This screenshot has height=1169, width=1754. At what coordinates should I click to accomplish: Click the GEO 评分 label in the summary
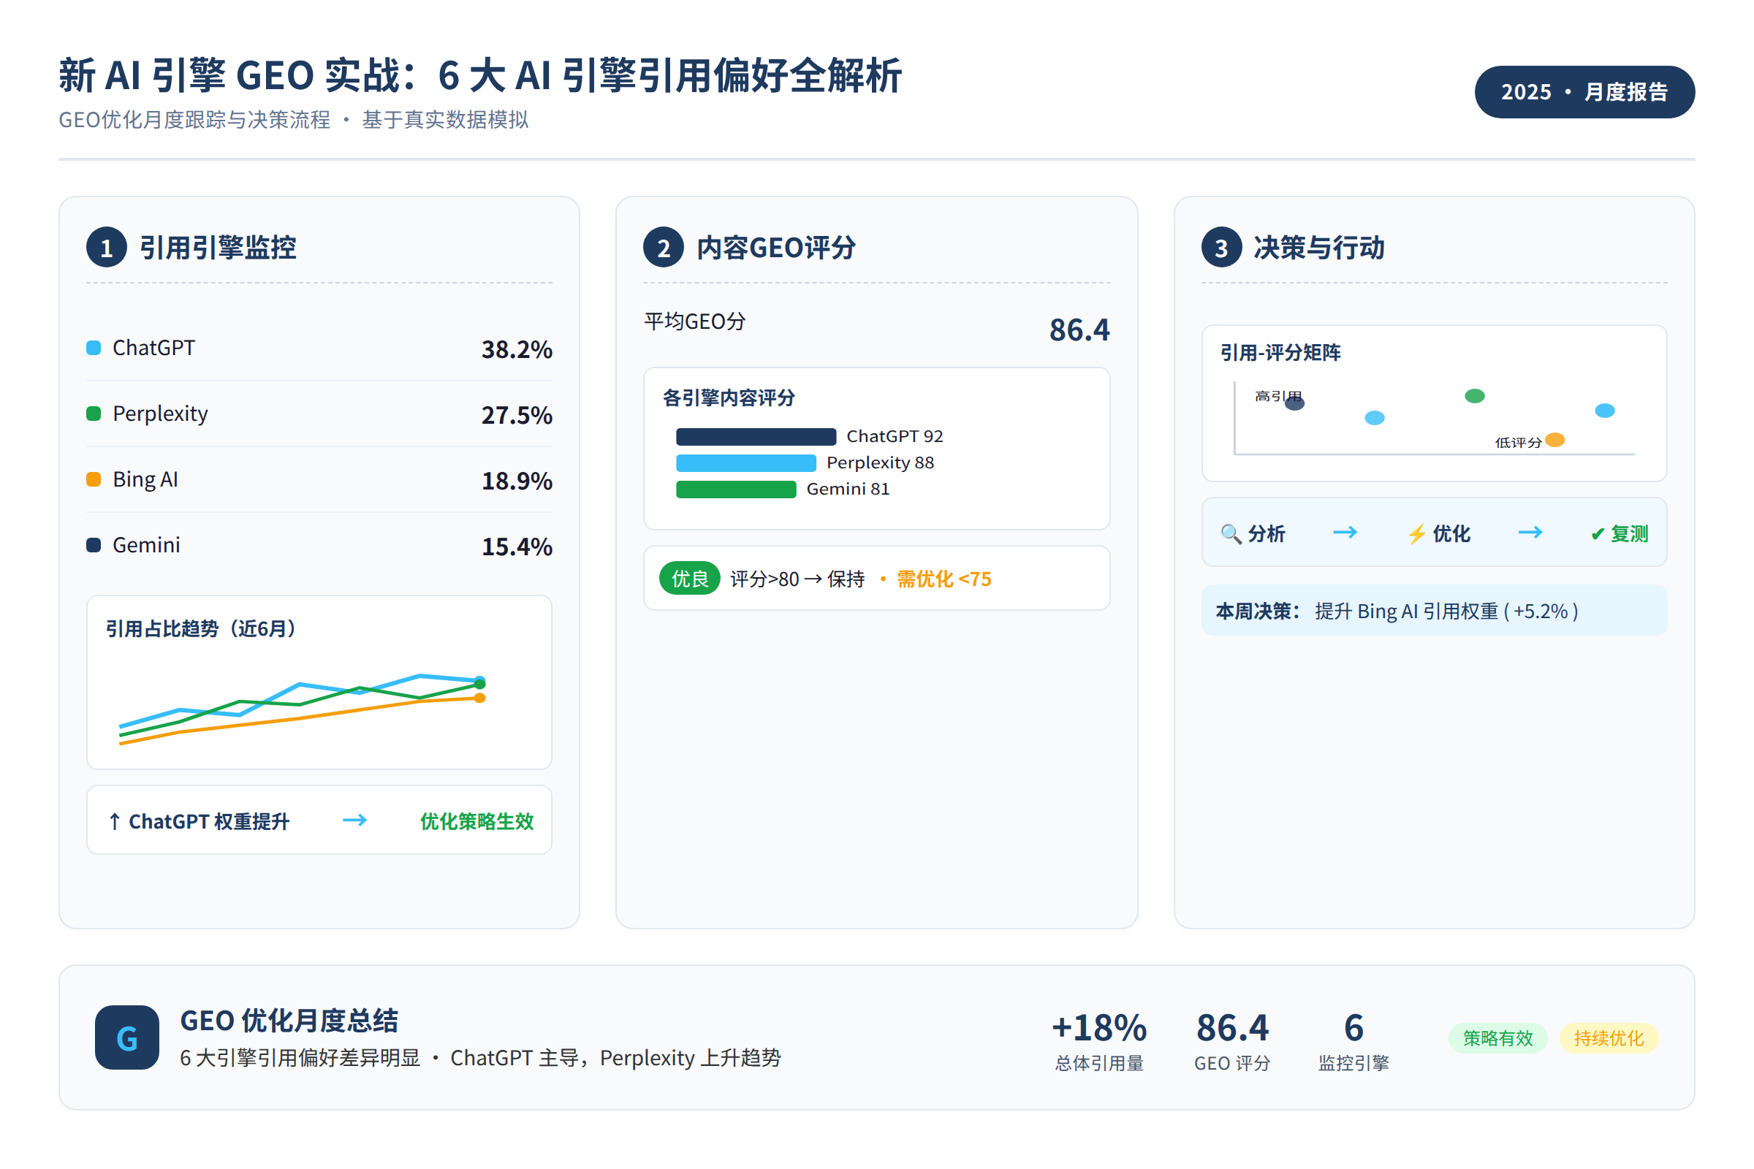[1232, 1063]
